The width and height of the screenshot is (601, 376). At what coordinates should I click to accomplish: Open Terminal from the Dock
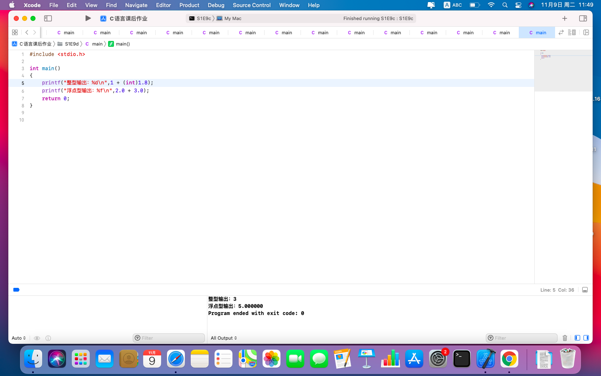click(x=462, y=359)
